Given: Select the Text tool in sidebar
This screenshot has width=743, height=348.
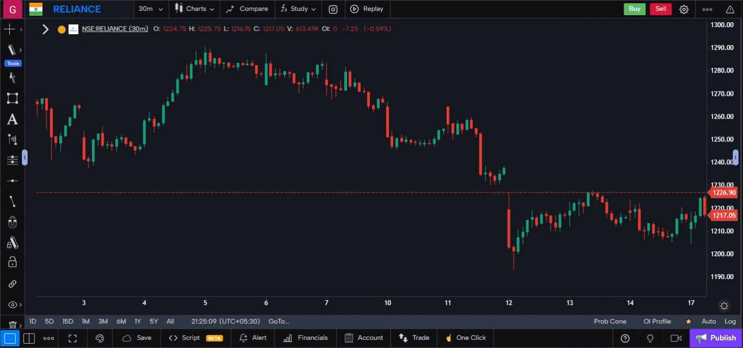Looking at the screenshot, I should pos(12,119).
